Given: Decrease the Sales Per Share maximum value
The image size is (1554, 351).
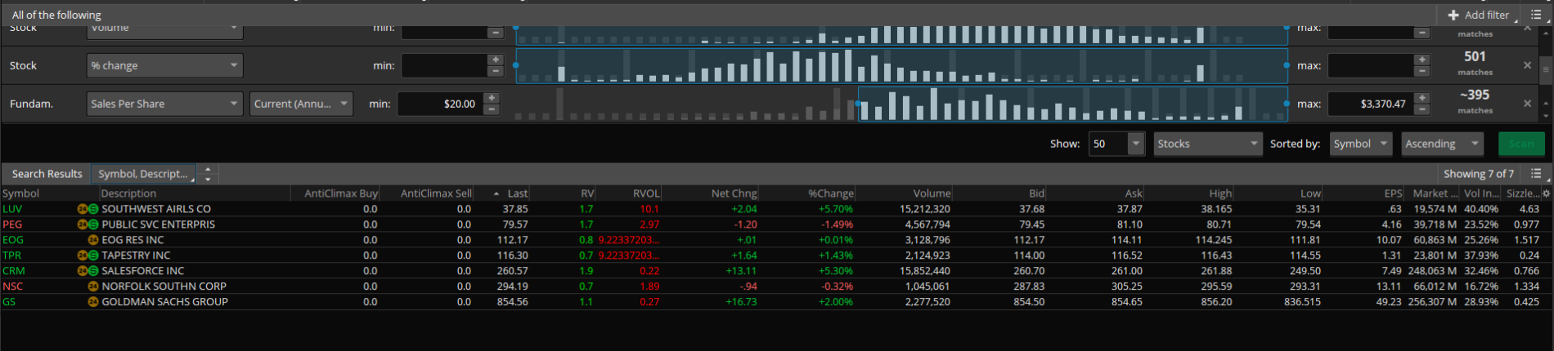Looking at the screenshot, I should click(x=1422, y=109).
